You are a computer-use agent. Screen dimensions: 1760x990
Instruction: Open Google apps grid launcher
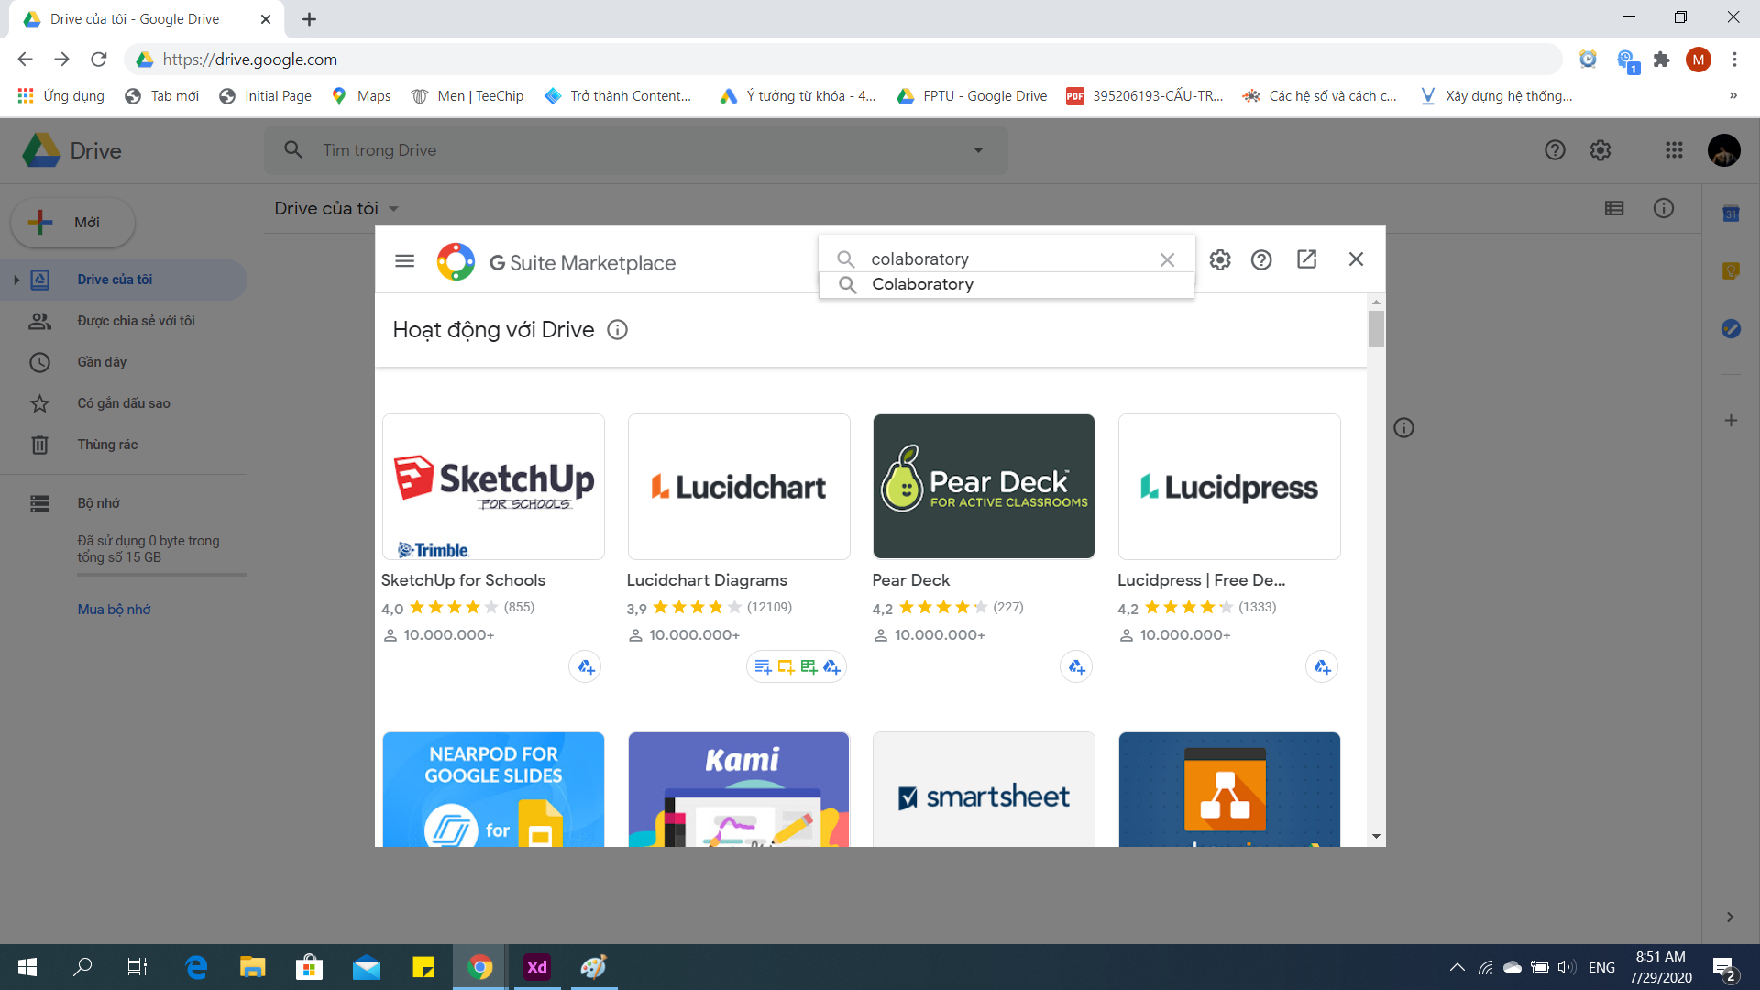click(x=1674, y=150)
